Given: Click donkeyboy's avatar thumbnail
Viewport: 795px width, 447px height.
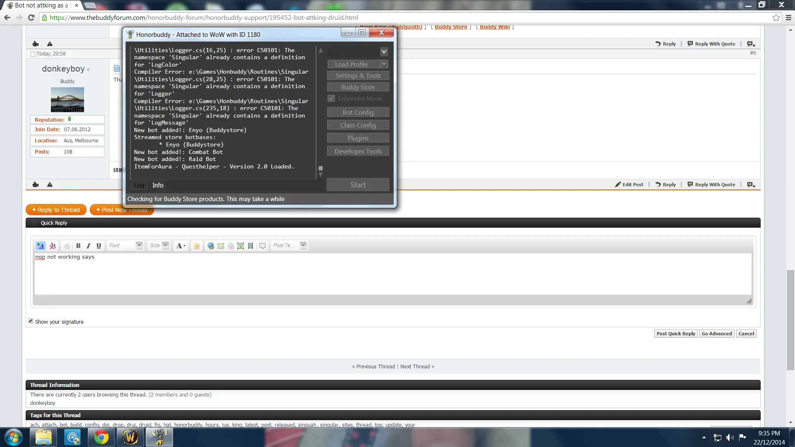Looking at the screenshot, I should (x=67, y=100).
